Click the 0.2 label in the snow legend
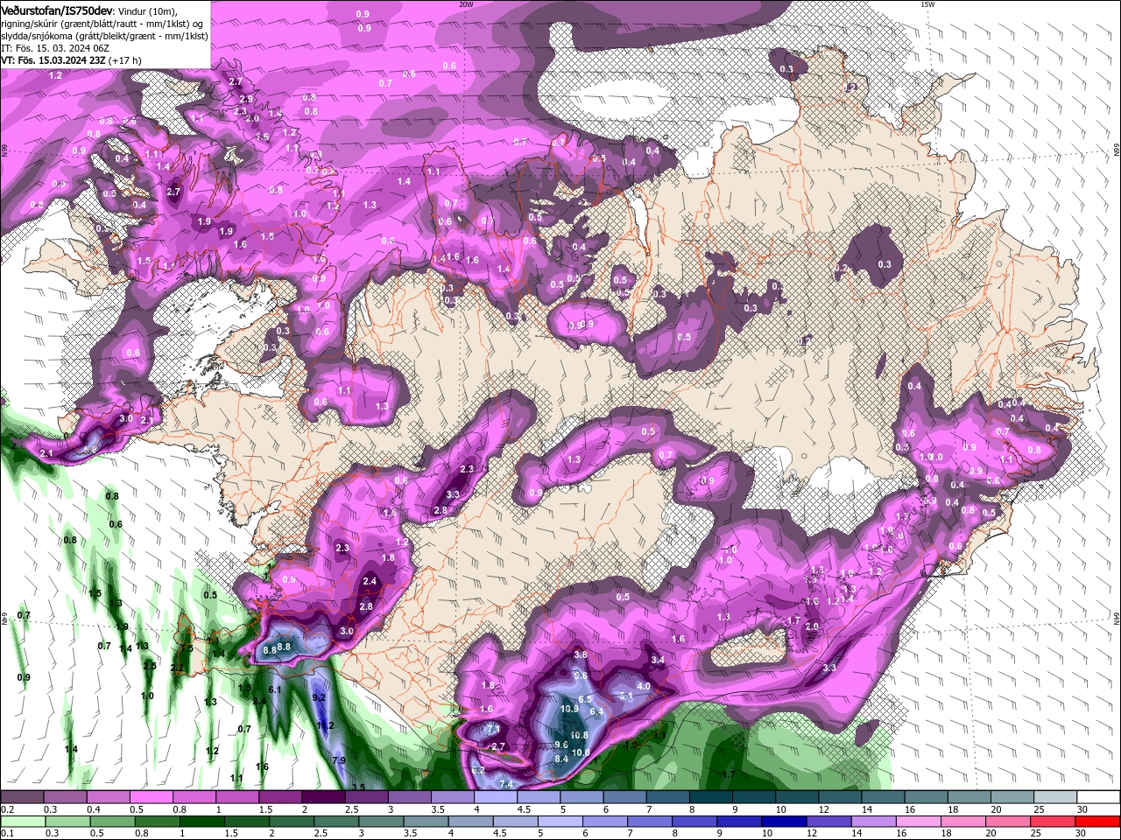Viewport: 1121px width, 840px height. [x=7, y=809]
